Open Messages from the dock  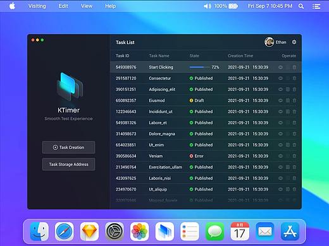tap(214, 231)
